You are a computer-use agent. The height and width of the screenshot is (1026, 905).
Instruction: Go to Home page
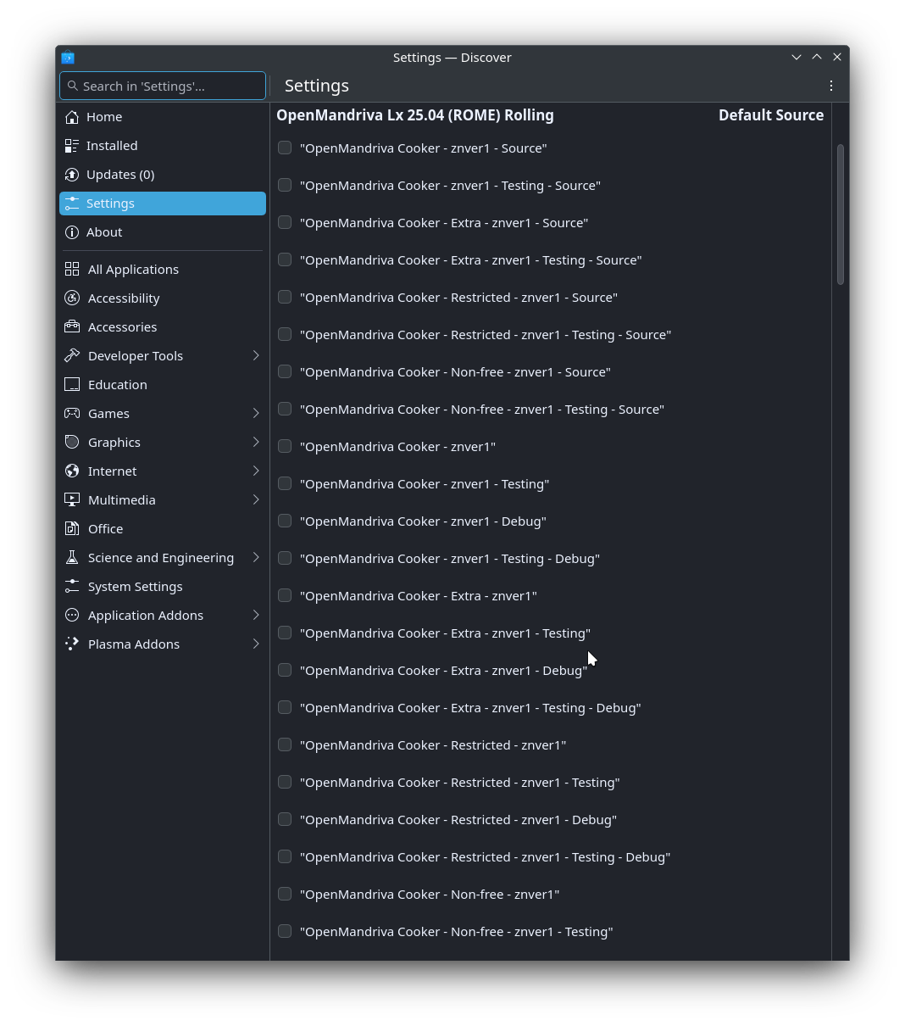[x=163, y=117]
